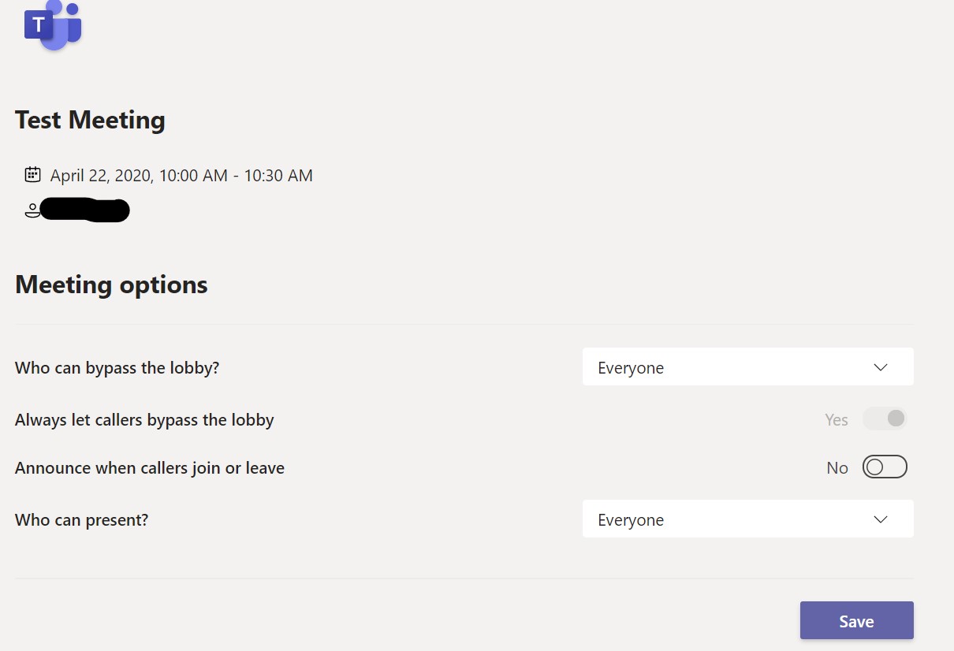Toggle the 'Always let callers bypass the lobby' switch

[x=885, y=419]
